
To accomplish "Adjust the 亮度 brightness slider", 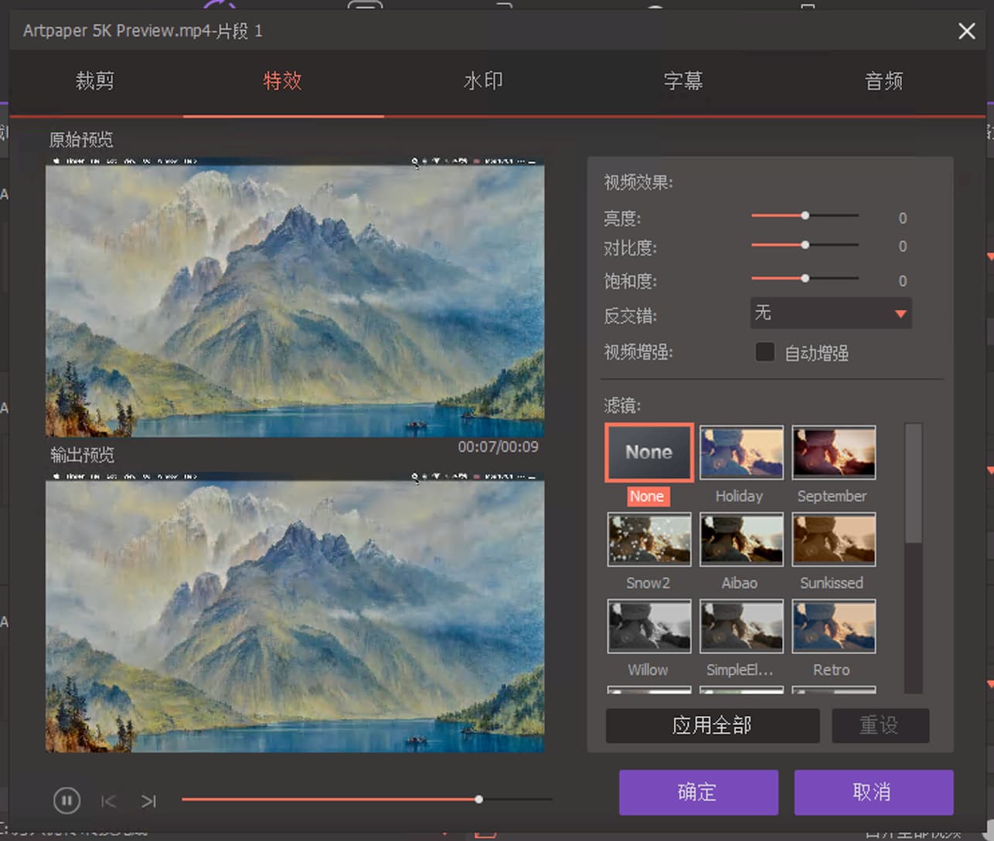I will tap(805, 215).
